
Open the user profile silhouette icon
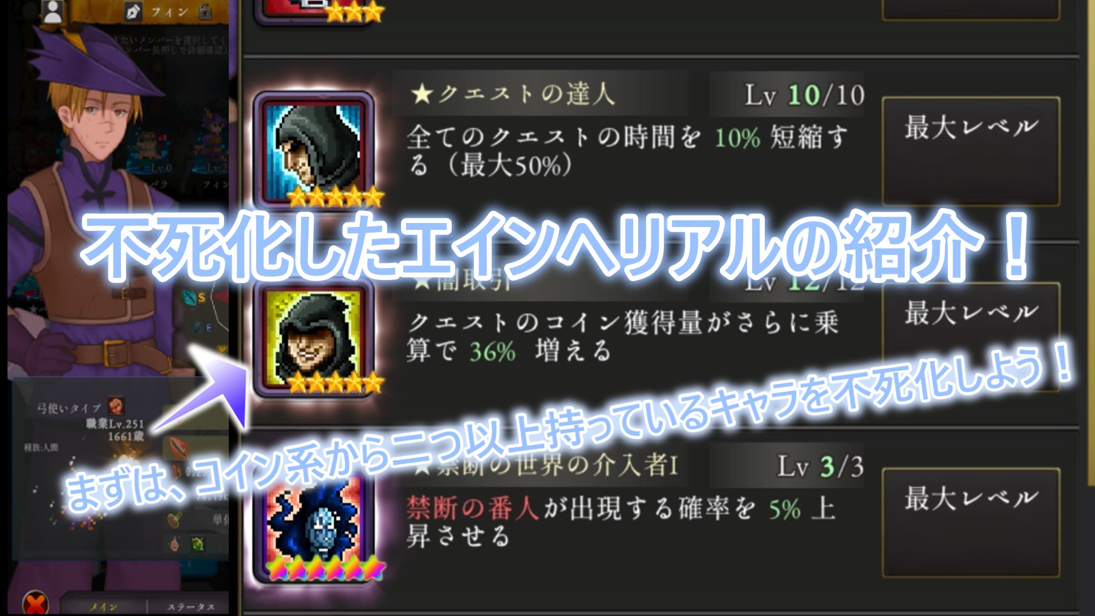point(52,11)
